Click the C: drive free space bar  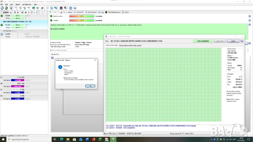pos(17,80)
